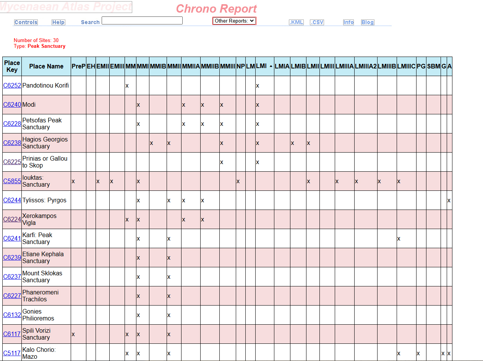Screen dimensions: 483x361
Task: Visit the Blog link
Action: (368, 22)
